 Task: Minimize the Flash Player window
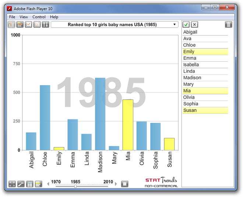click(x=206, y=7)
